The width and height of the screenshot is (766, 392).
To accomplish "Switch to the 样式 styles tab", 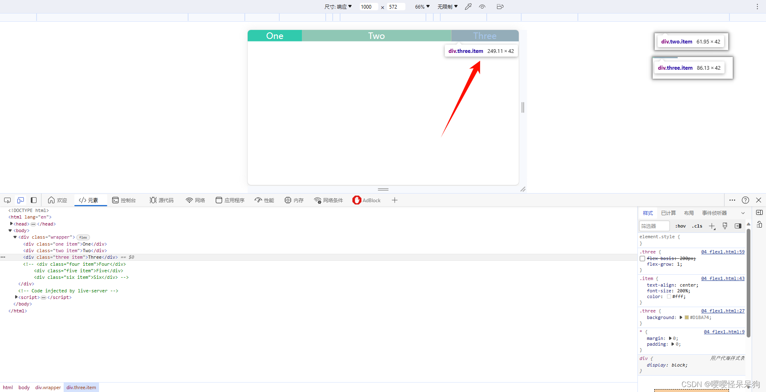I will [x=648, y=213].
